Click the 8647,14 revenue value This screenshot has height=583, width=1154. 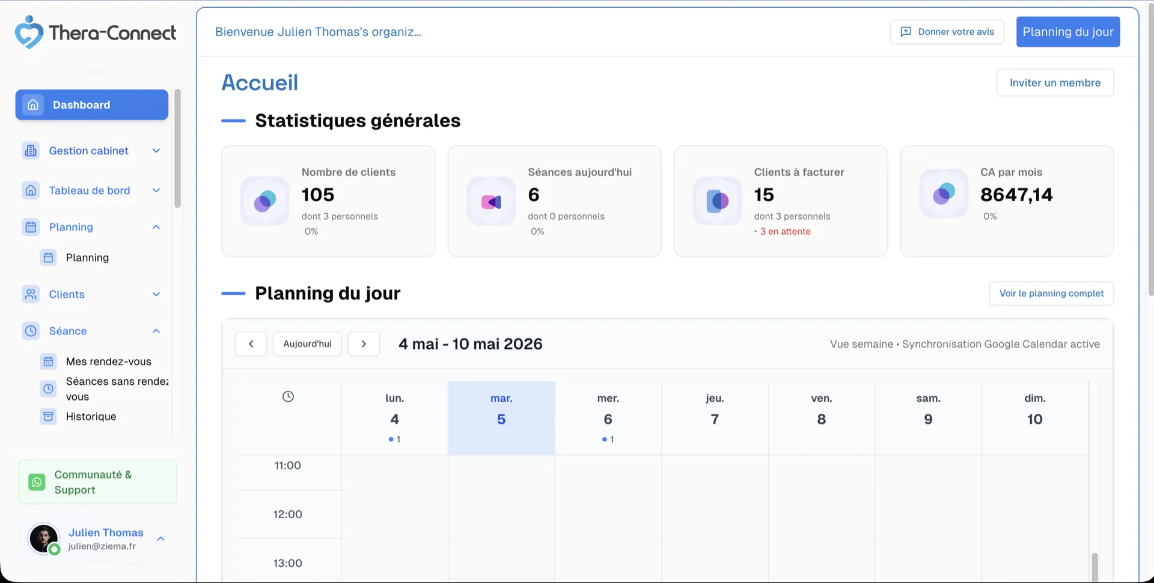click(x=1016, y=195)
